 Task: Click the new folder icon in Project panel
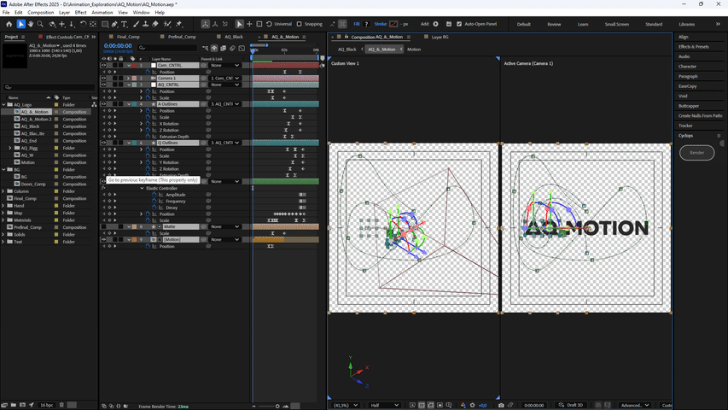[14, 406]
